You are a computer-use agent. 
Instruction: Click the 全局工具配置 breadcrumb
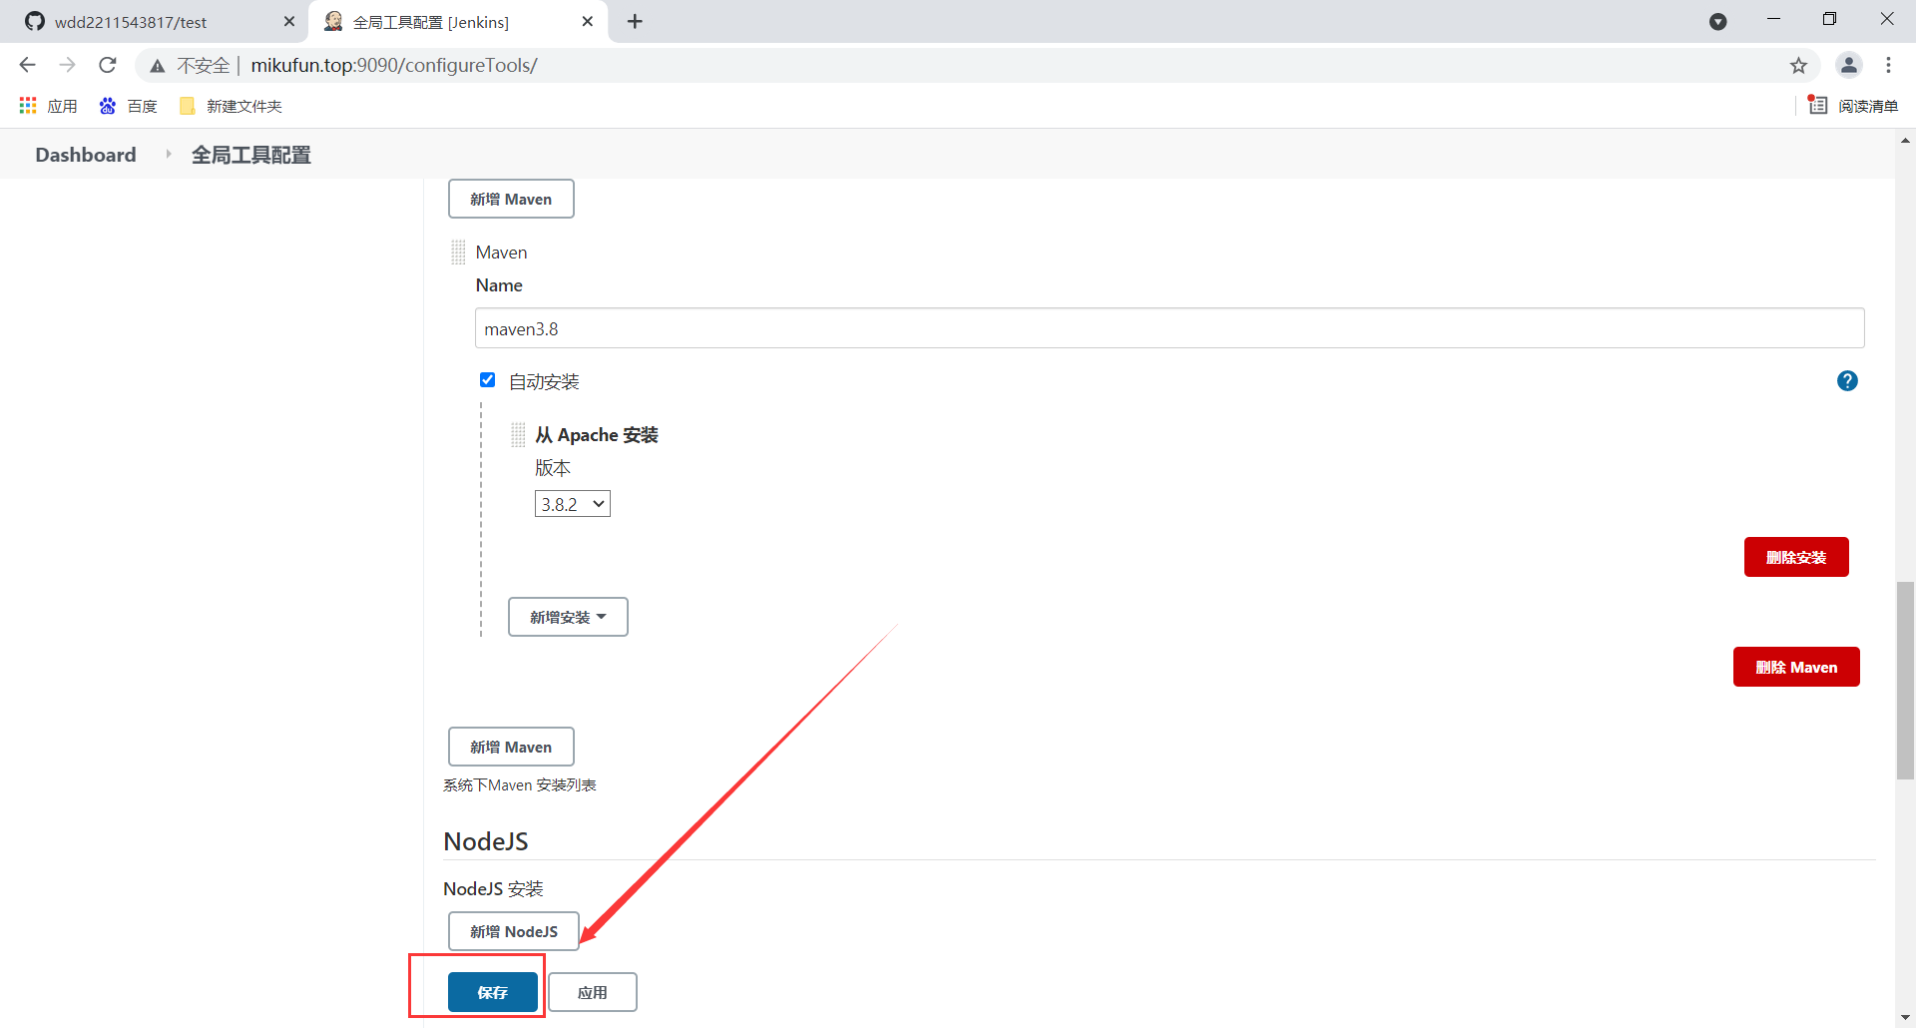(251, 155)
